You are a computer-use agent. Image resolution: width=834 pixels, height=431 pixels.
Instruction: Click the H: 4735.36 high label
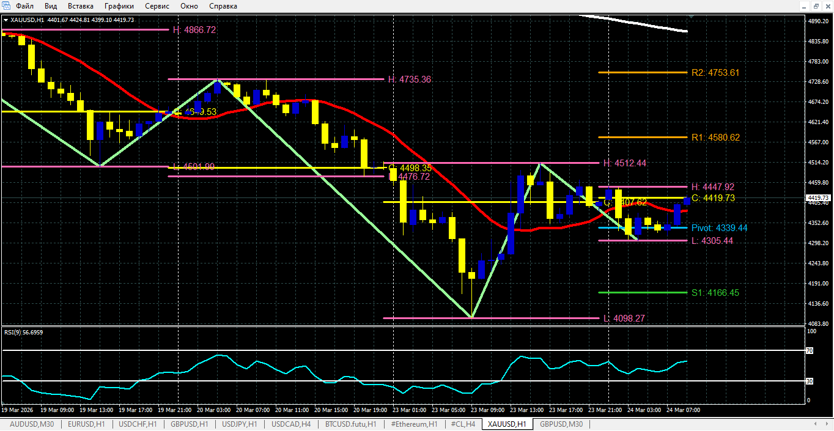click(410, 79)
